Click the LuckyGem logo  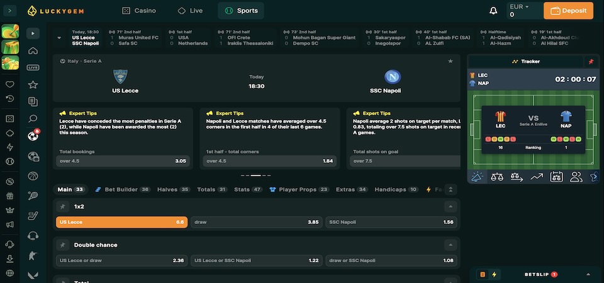(55, 11)
